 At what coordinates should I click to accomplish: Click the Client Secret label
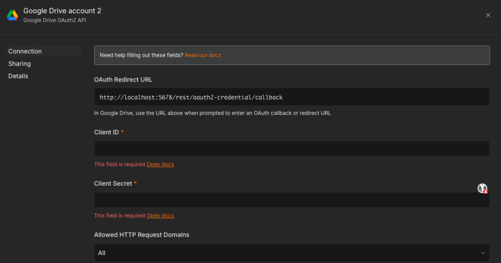tap(113, 183)
